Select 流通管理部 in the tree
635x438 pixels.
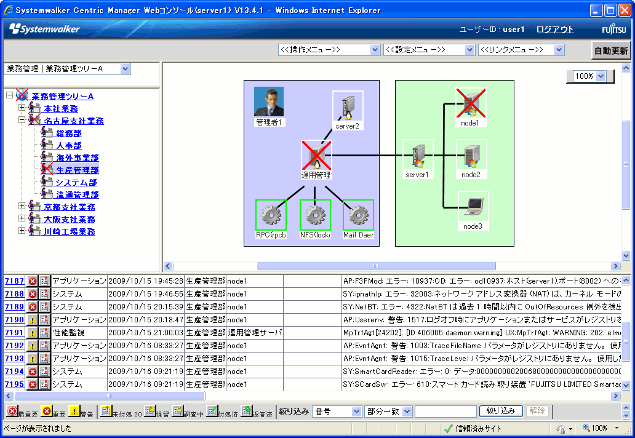(78, 195)
